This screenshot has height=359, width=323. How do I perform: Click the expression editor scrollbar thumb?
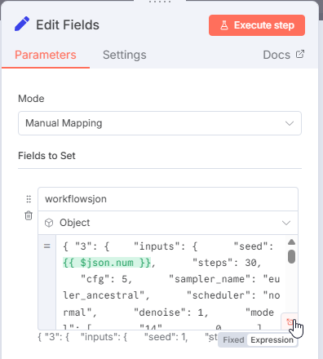click(x=291, y=256)
